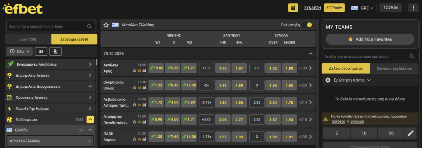The height and width of the screenshot is (148, 422).
Task: Click the search magnifier in competition search
Action: (x=89, y=27)
